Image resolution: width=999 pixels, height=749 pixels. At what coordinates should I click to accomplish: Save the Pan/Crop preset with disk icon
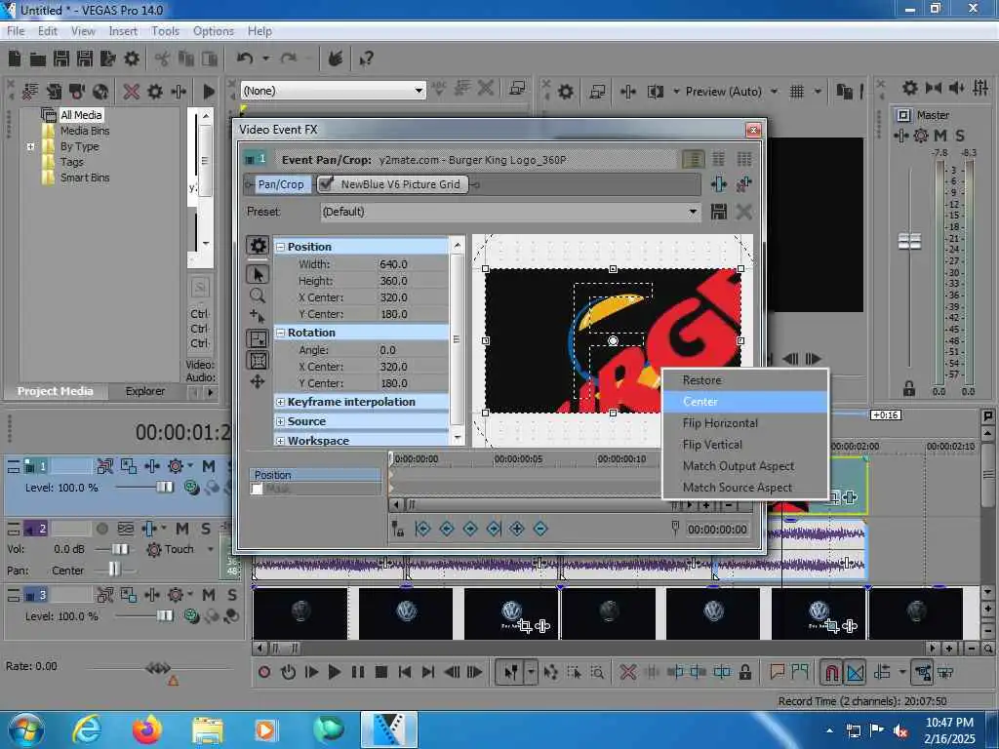[719, 212]
